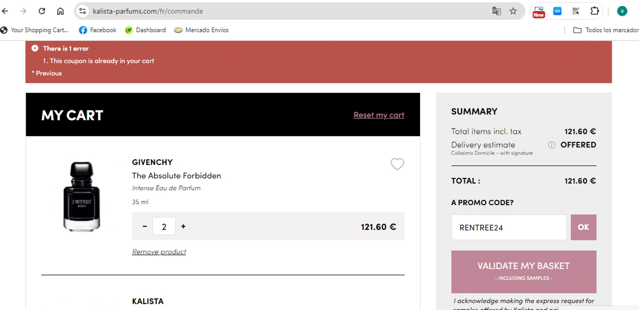Open the browser home page

click(x=60, y=11)
